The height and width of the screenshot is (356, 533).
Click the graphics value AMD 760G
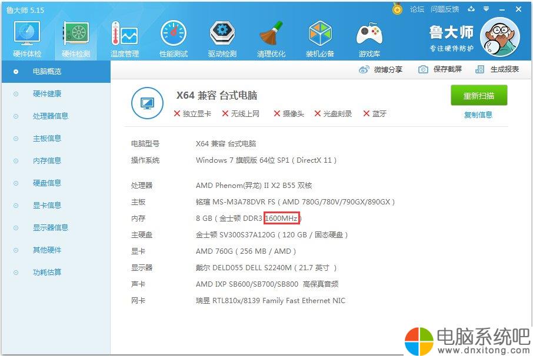point(246,251)
